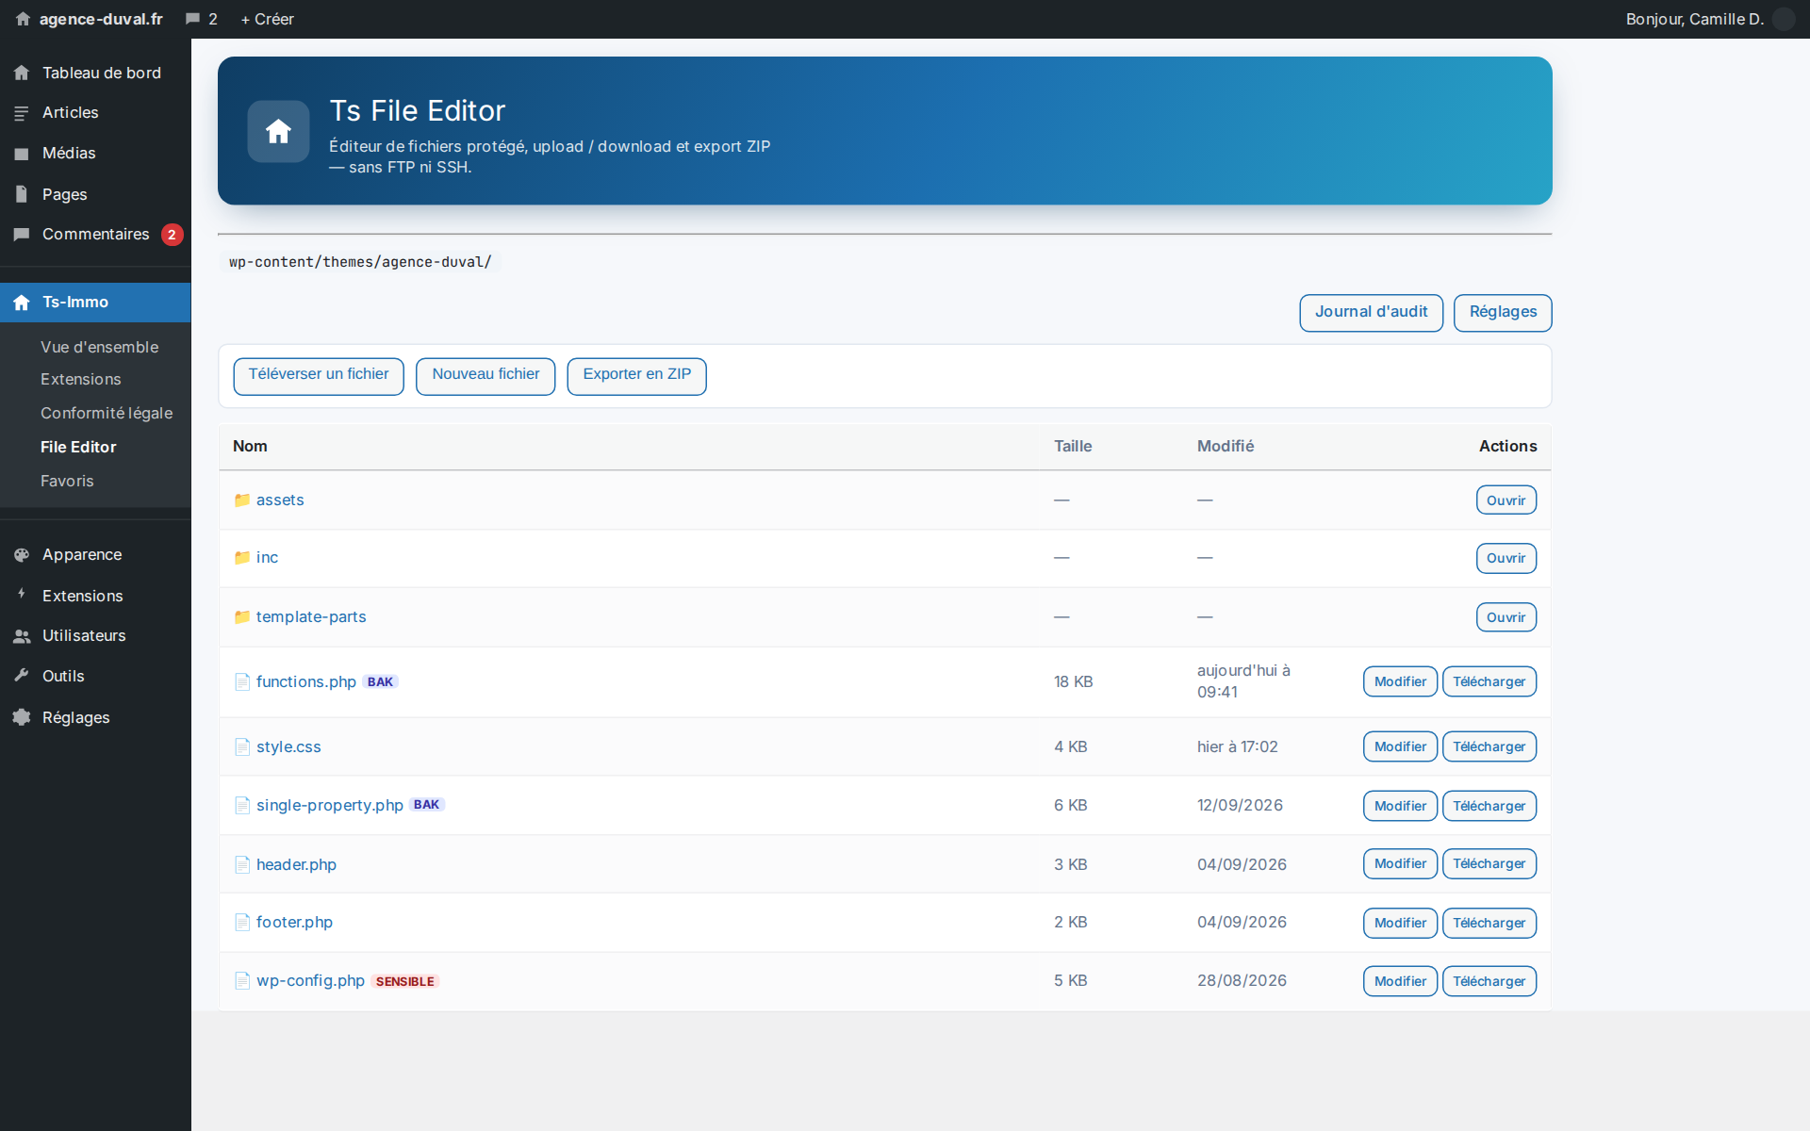Click Ouvrir for the inc folder
The height and width of the screenshot is (1131, 1810).
tap(1506, 558)
